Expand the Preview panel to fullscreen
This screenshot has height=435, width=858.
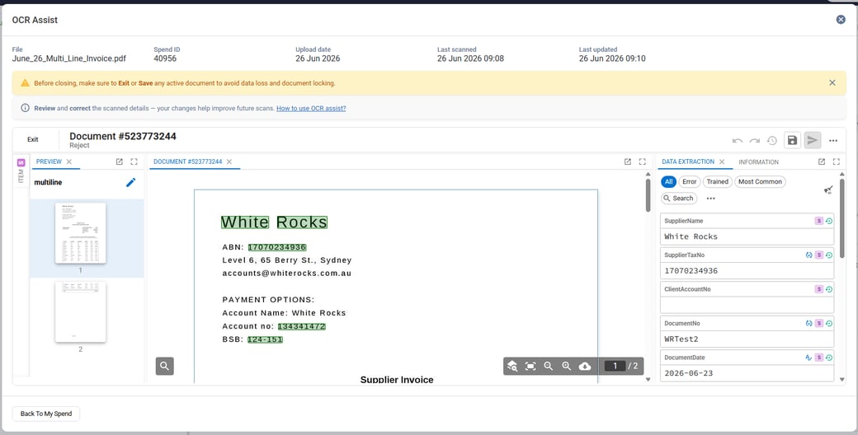point(134,161)
